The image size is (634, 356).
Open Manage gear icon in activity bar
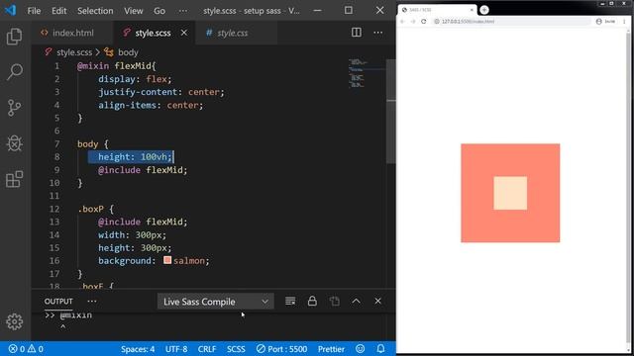[x=15, y=321]
